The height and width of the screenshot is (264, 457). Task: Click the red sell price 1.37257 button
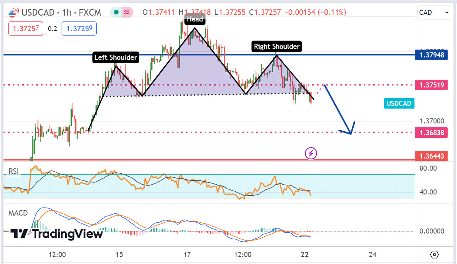tap(26, 29)
